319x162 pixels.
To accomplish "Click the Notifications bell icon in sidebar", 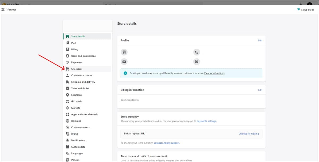I will click(x=68, y=140).
